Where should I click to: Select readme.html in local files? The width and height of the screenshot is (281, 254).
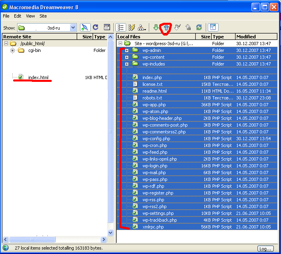[154, 91]
